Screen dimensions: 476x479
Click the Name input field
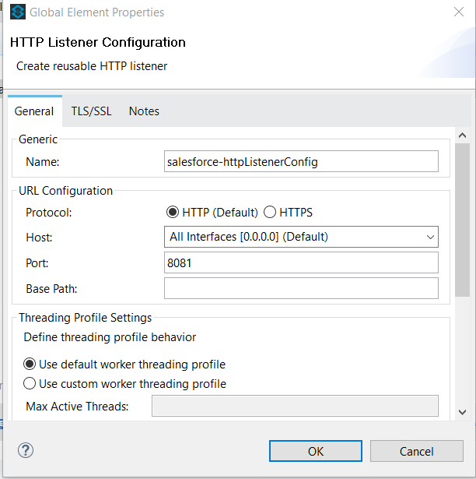pos(301,161)
